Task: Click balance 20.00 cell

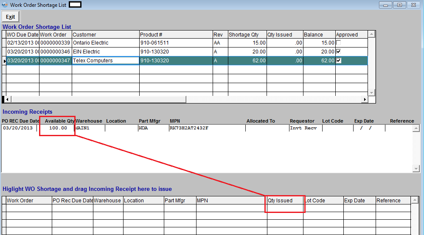Action: click(319, 52)
